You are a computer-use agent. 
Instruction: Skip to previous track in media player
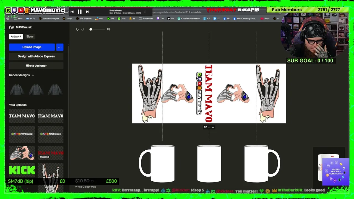pos(72,12)
